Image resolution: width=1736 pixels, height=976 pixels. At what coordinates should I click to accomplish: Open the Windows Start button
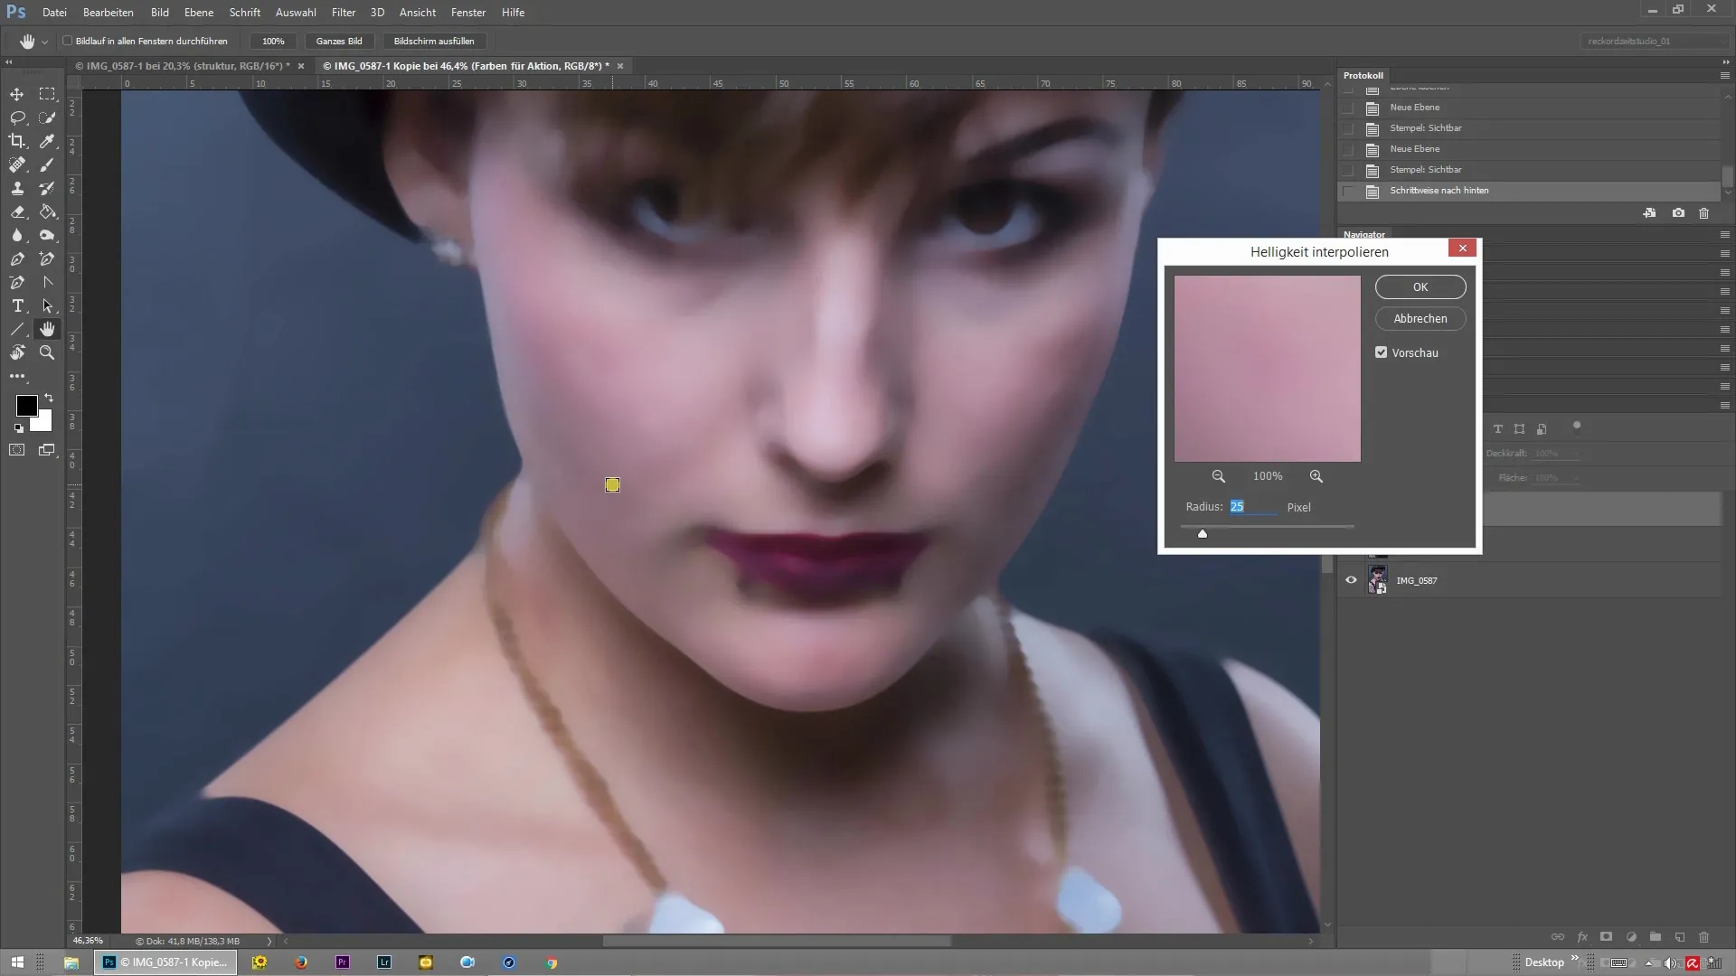click(17, 962)
